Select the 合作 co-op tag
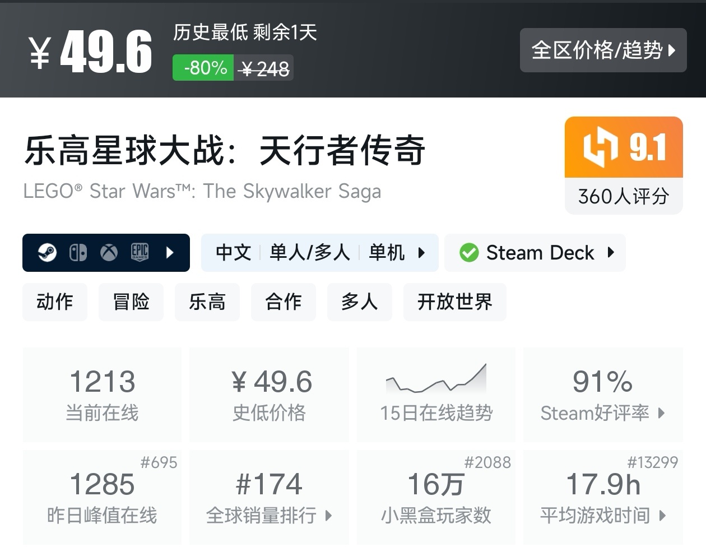 [284, 302]
